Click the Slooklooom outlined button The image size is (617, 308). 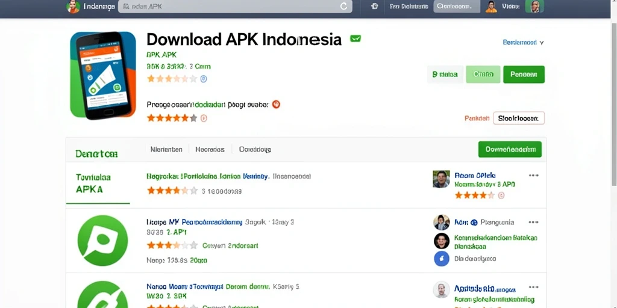coord(519,118)
